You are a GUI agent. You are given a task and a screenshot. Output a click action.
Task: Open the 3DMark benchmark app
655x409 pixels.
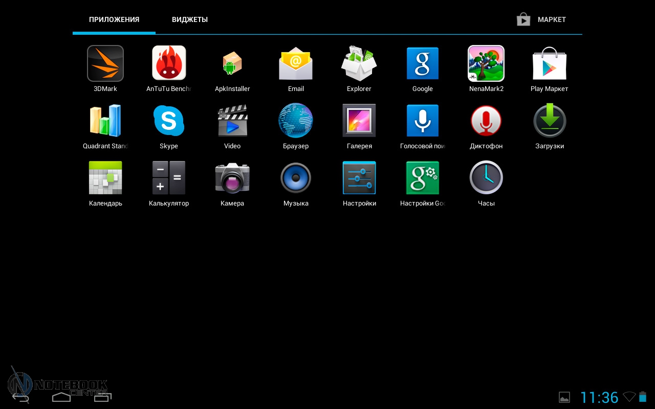[105, 64]
